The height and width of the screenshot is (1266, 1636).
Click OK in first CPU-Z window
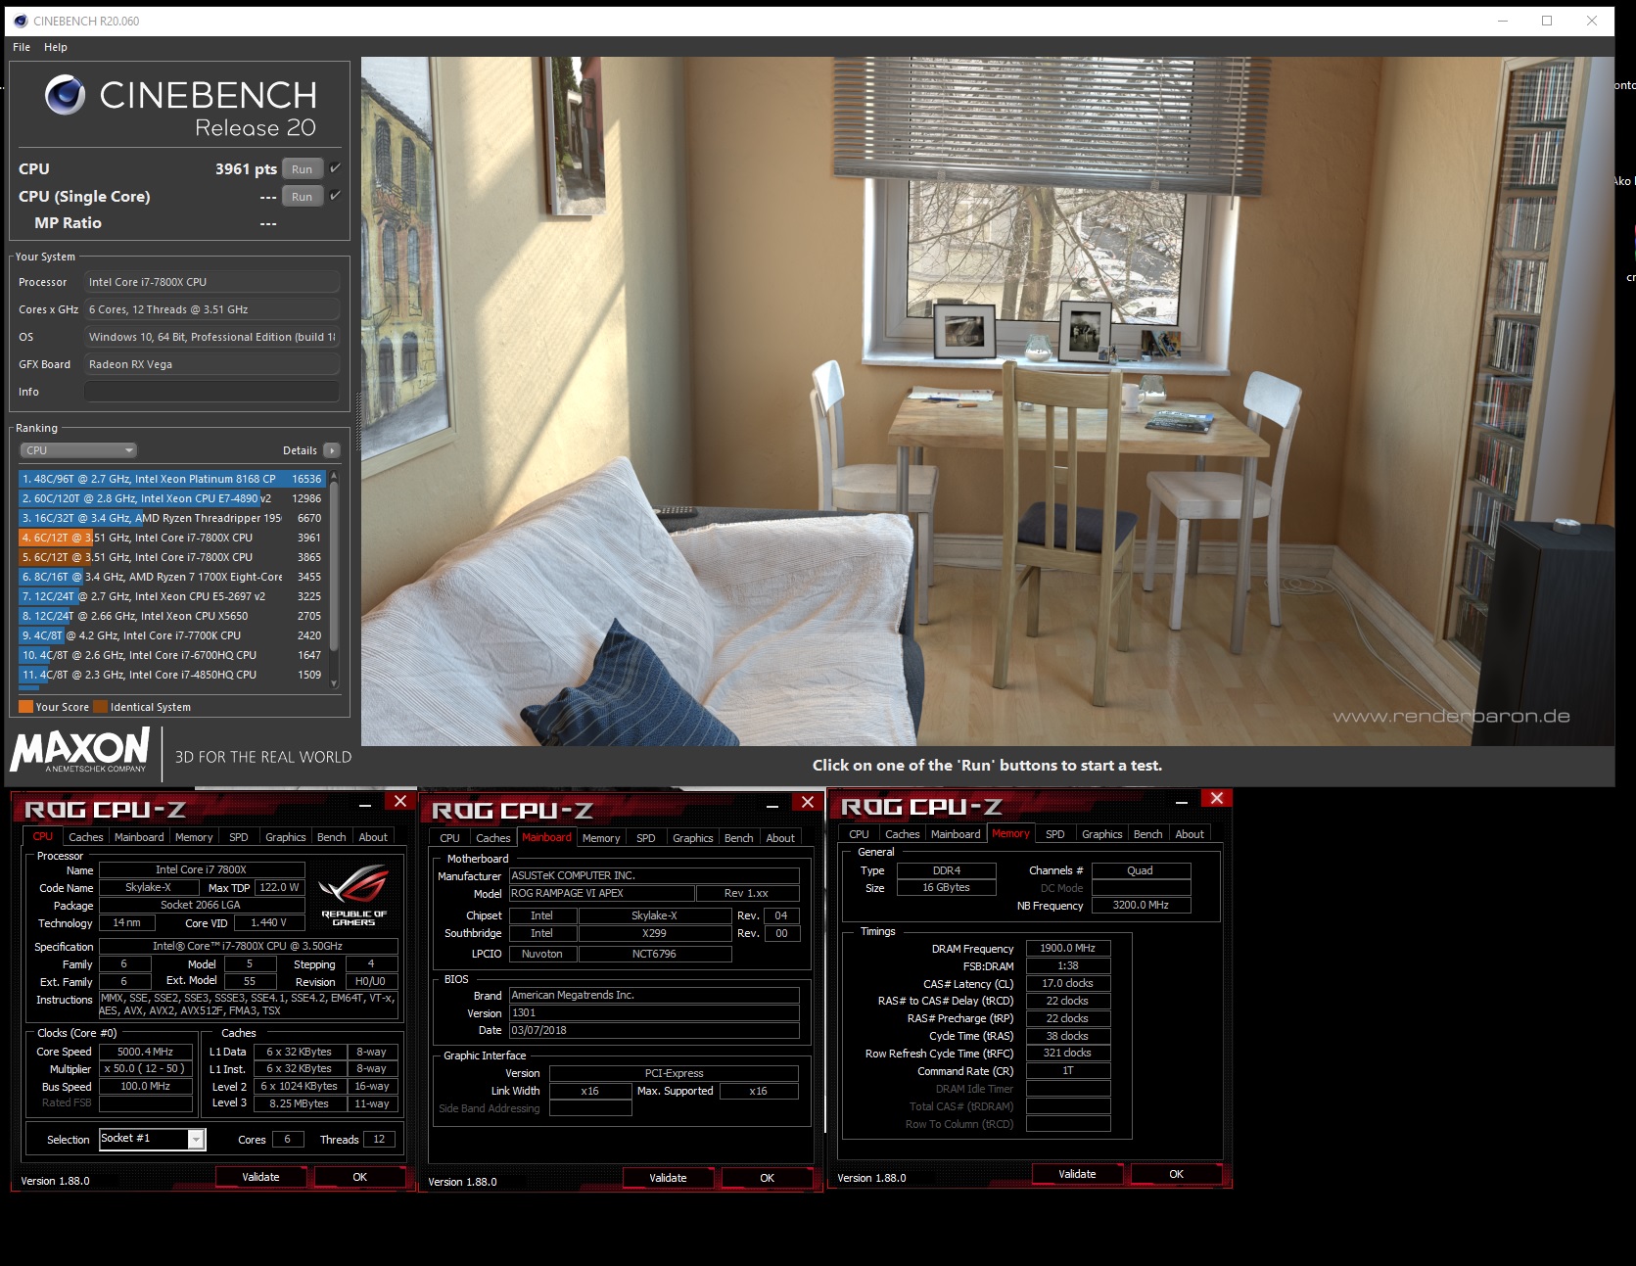tap(360, 1177)
